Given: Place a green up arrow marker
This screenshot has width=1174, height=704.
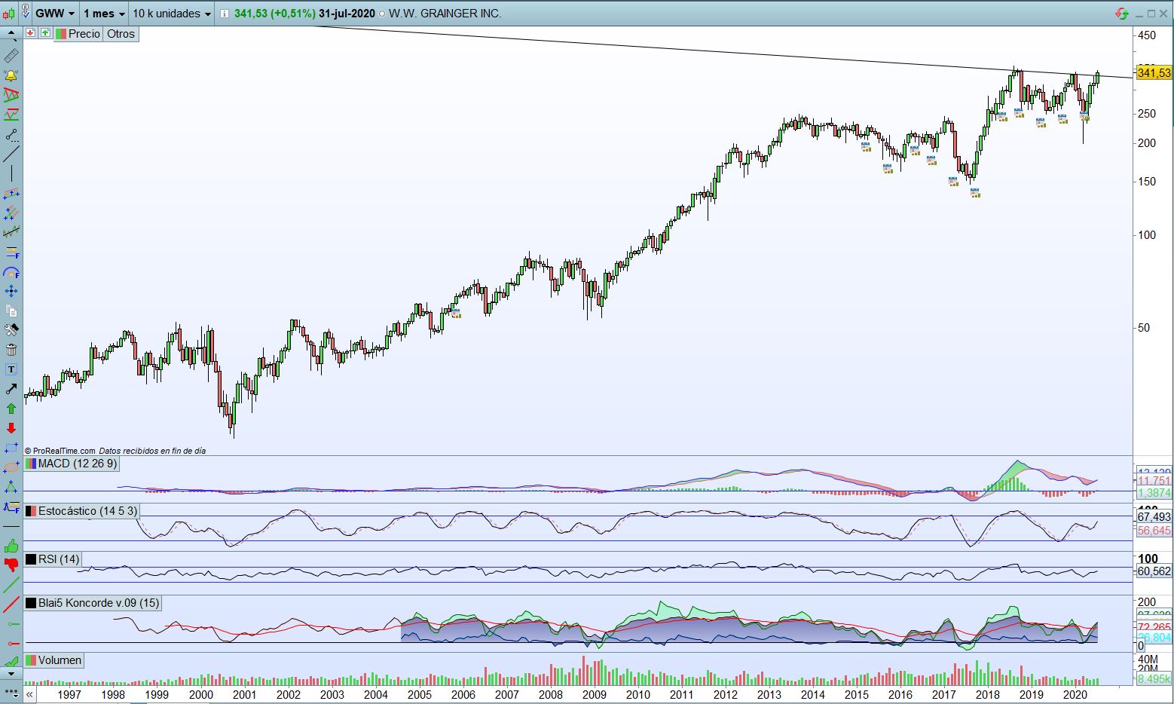Looking at the screenshot, I should (11, 409).
